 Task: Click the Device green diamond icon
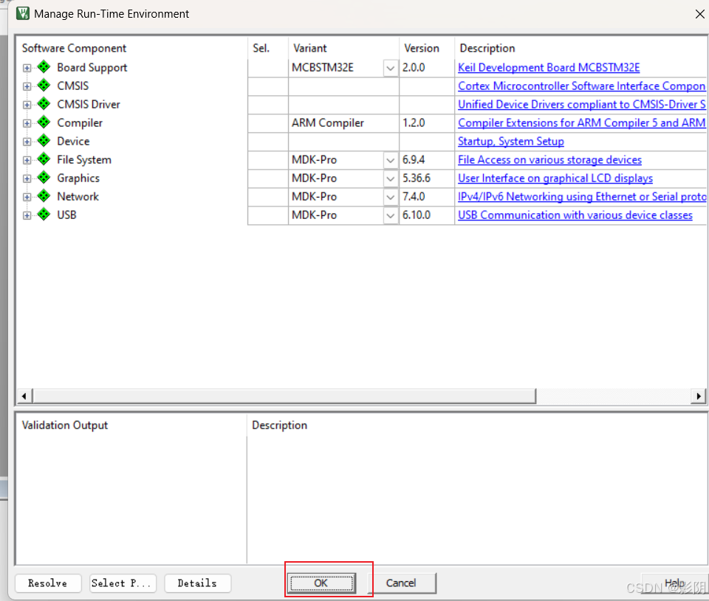(44, 141)
